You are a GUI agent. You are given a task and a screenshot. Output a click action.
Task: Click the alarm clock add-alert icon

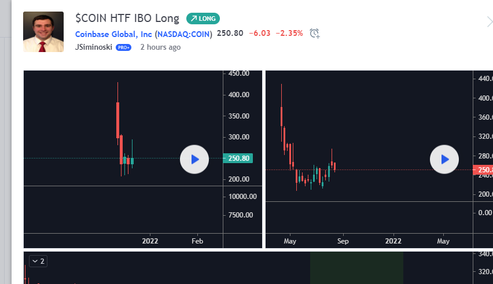(x=314, y=33)
